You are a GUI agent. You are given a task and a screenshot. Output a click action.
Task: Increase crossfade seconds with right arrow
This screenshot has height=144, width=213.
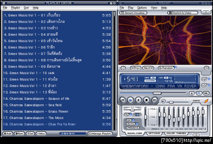[x=140, y=115]
